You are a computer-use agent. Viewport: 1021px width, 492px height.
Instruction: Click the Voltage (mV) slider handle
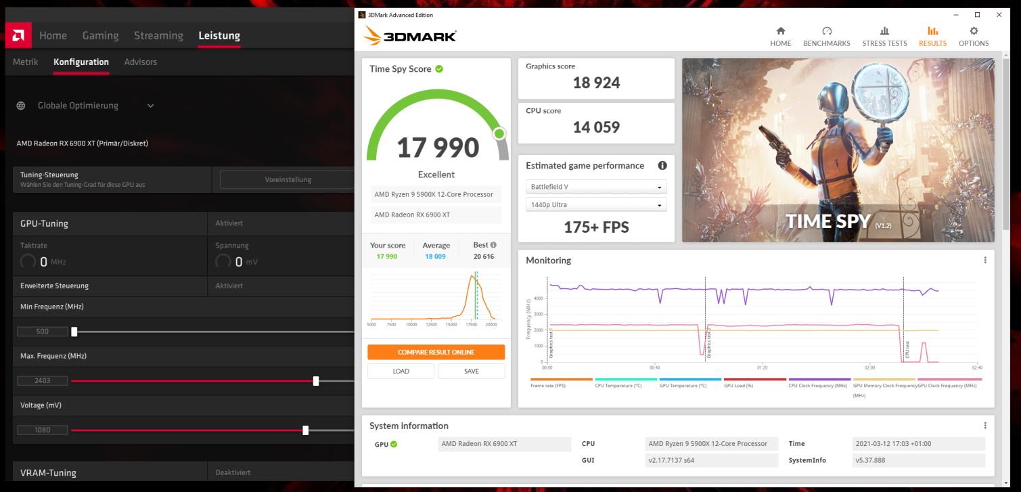[306, 430]
